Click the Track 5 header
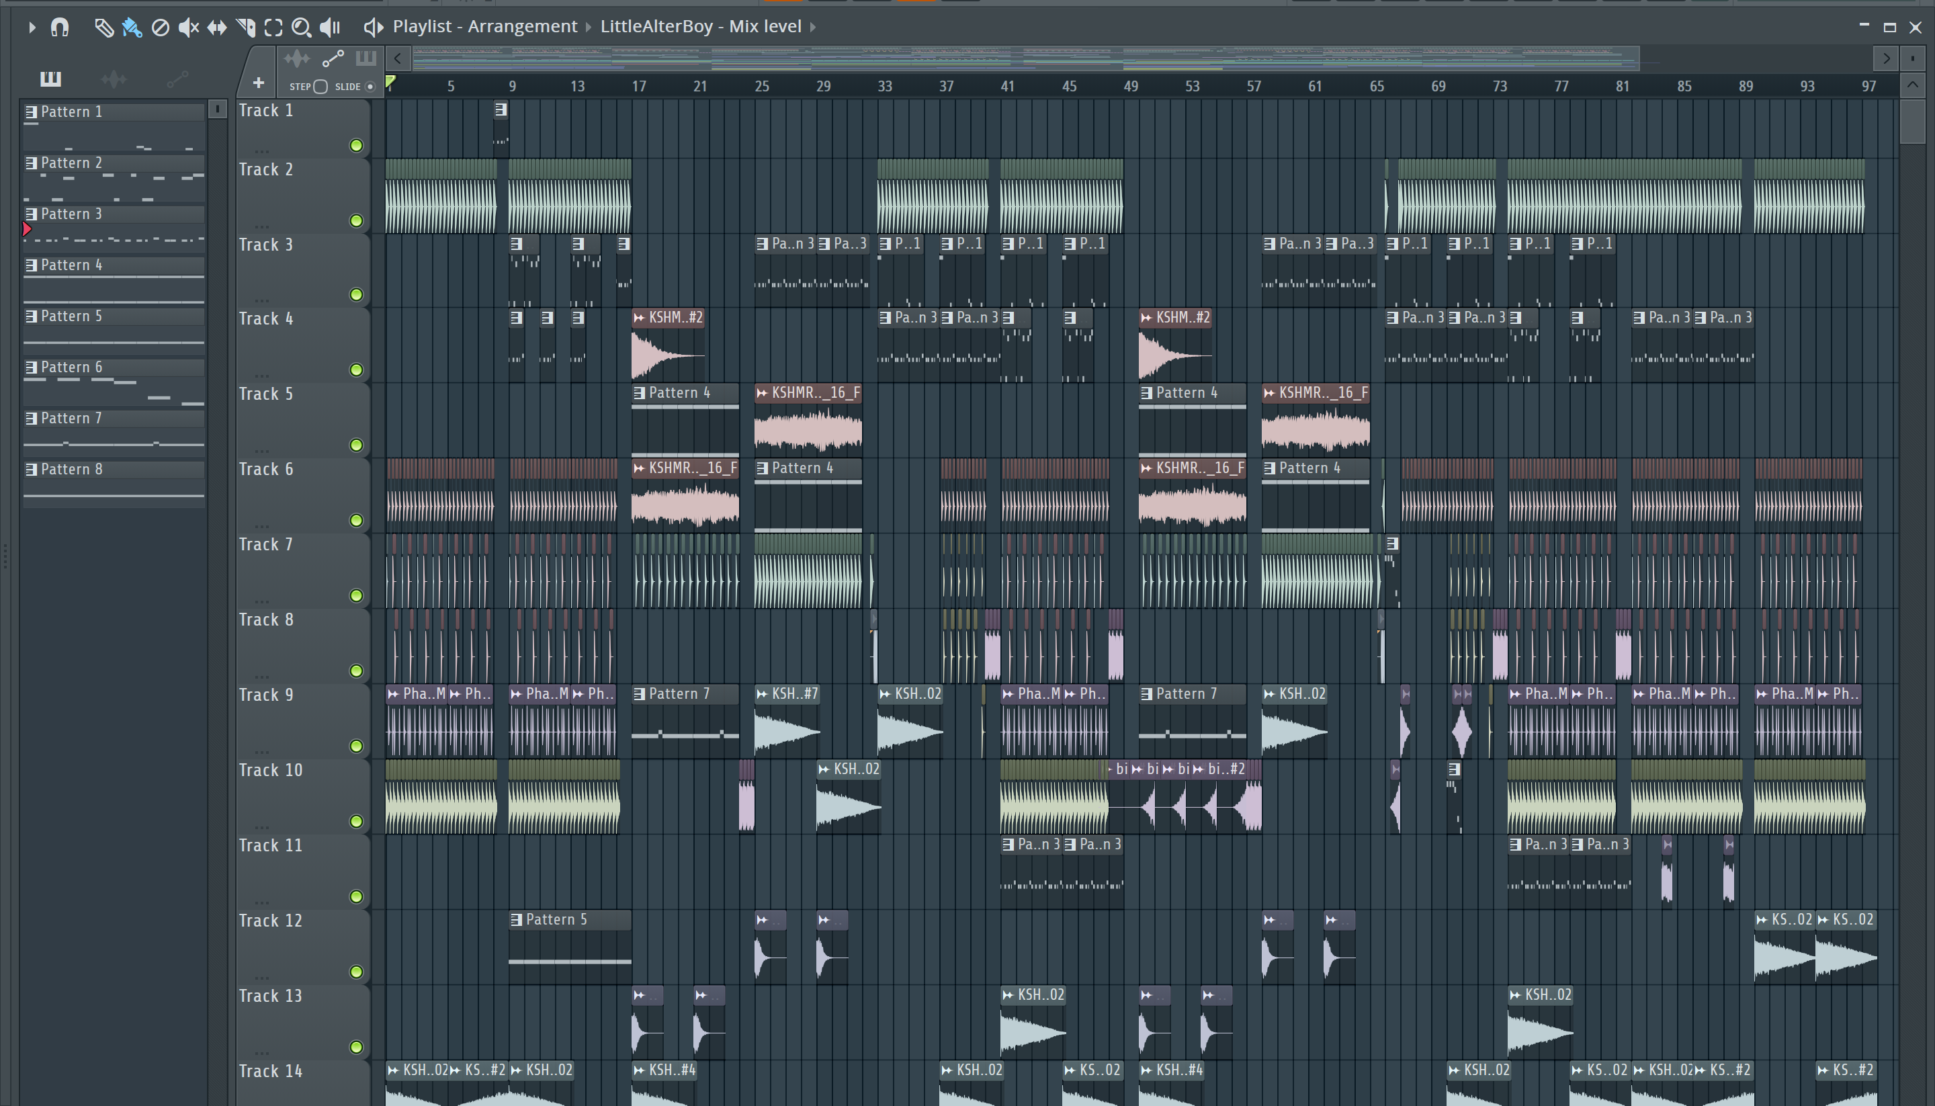The image size is (1935, 1106). click(302, 419)
